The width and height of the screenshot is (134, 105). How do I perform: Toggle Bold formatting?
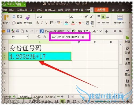pos(38,23)
